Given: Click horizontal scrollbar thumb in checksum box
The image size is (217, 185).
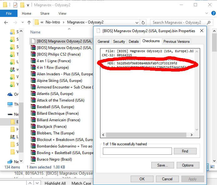Looking at the screenshot, I should tap(146, 135).
